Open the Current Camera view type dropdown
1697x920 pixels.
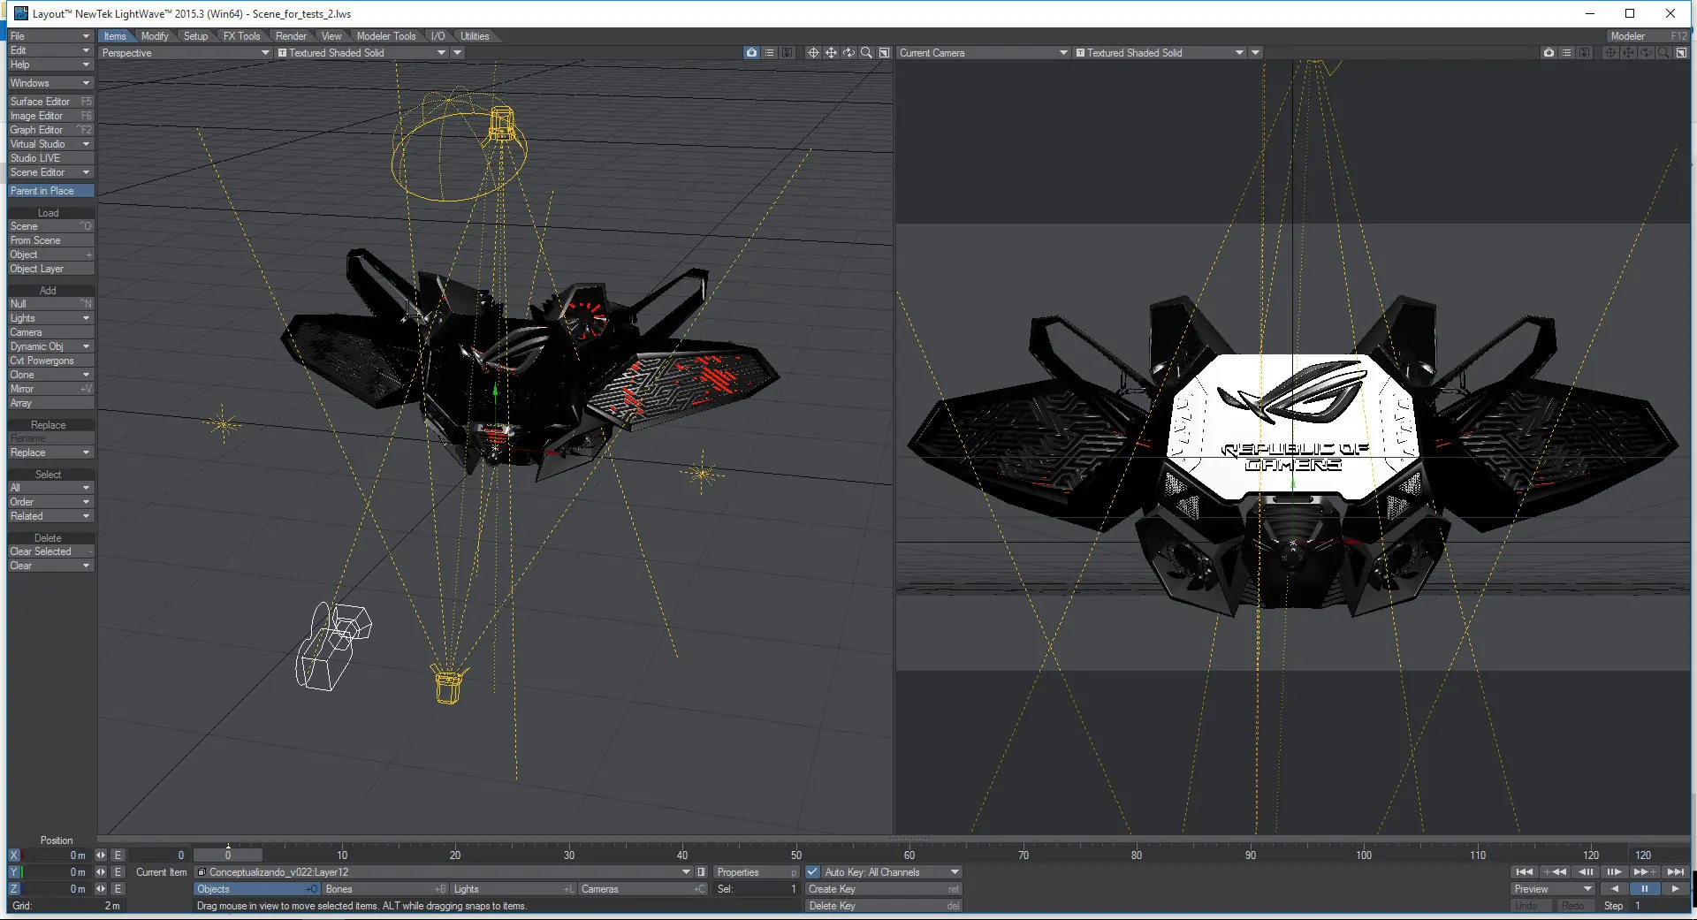tap(984, 53)
